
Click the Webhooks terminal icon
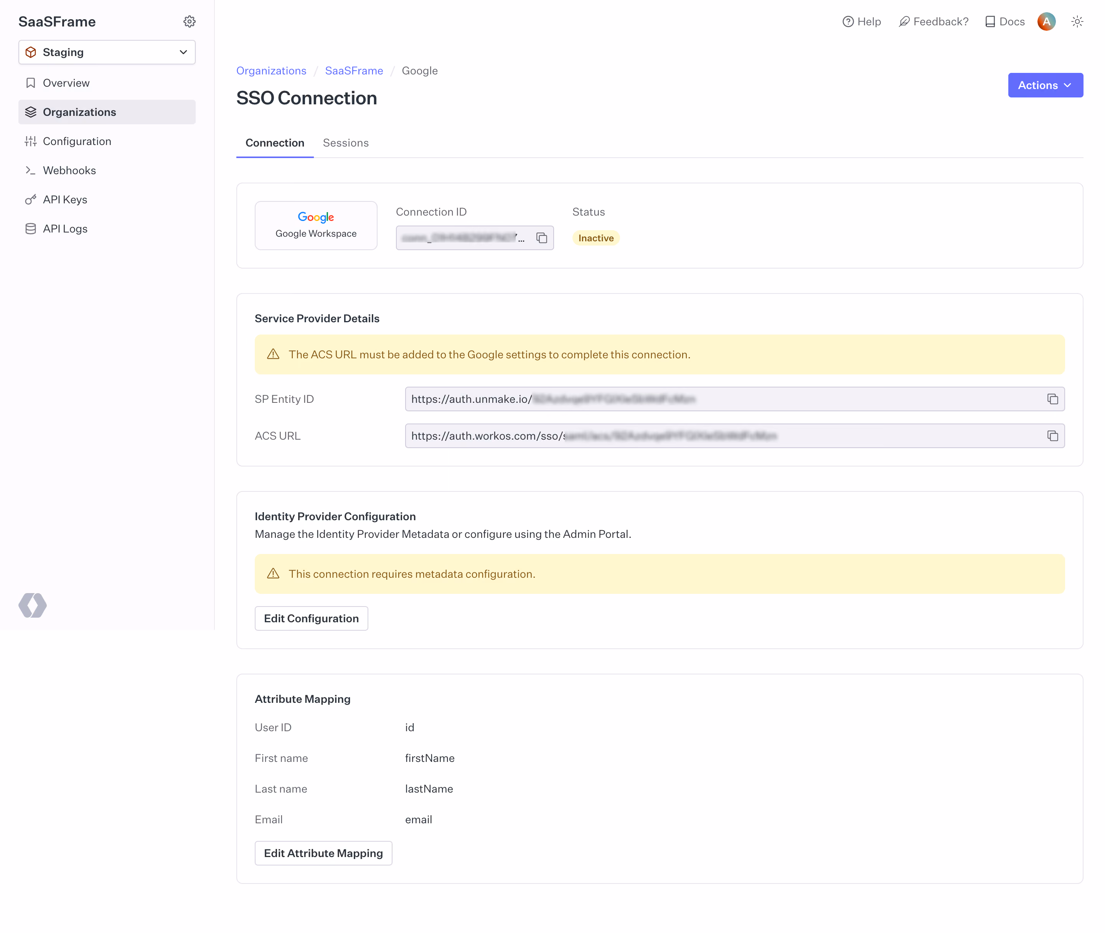(31, 170)
